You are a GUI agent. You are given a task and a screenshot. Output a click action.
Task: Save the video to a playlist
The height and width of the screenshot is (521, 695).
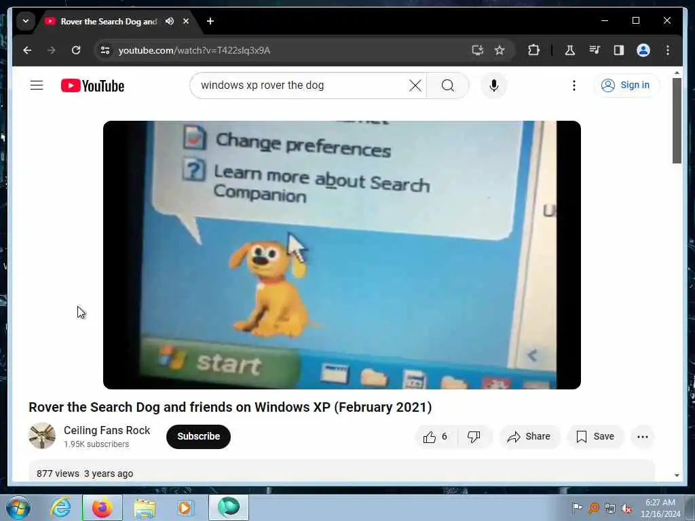[x=595, y=437]
